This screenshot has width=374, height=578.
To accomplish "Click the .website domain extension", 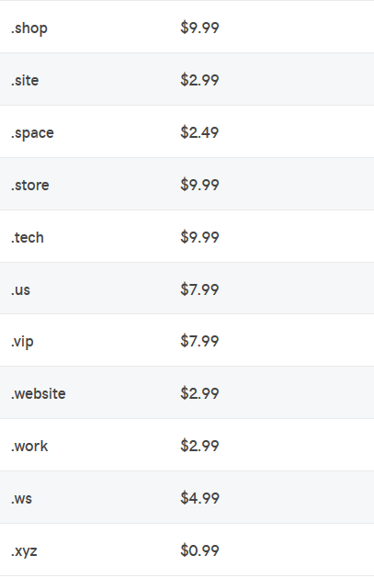I will coord(39,393).
